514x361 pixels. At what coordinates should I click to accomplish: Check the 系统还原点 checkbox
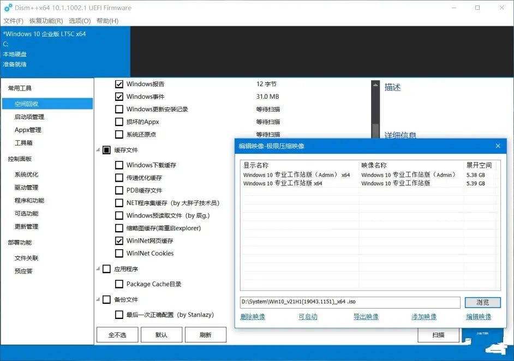point(119,134)
